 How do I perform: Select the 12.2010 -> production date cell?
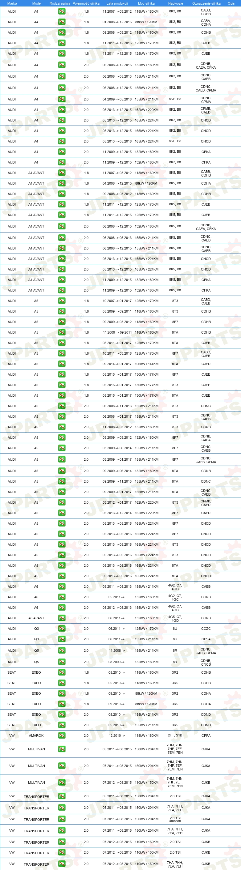117,736
